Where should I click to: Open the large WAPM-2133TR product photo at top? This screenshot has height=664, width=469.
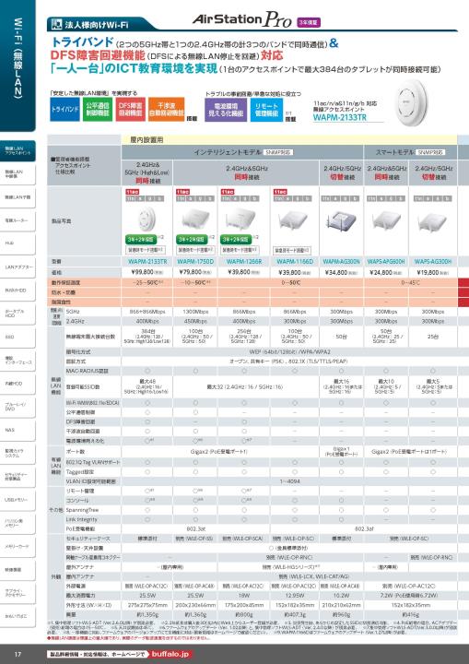(411, 101)
